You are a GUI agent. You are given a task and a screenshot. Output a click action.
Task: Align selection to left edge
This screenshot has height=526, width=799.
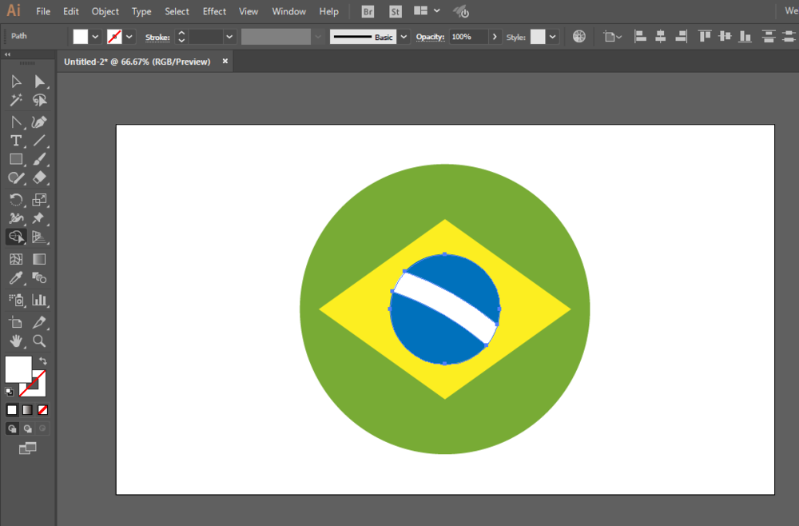point(640,37)
